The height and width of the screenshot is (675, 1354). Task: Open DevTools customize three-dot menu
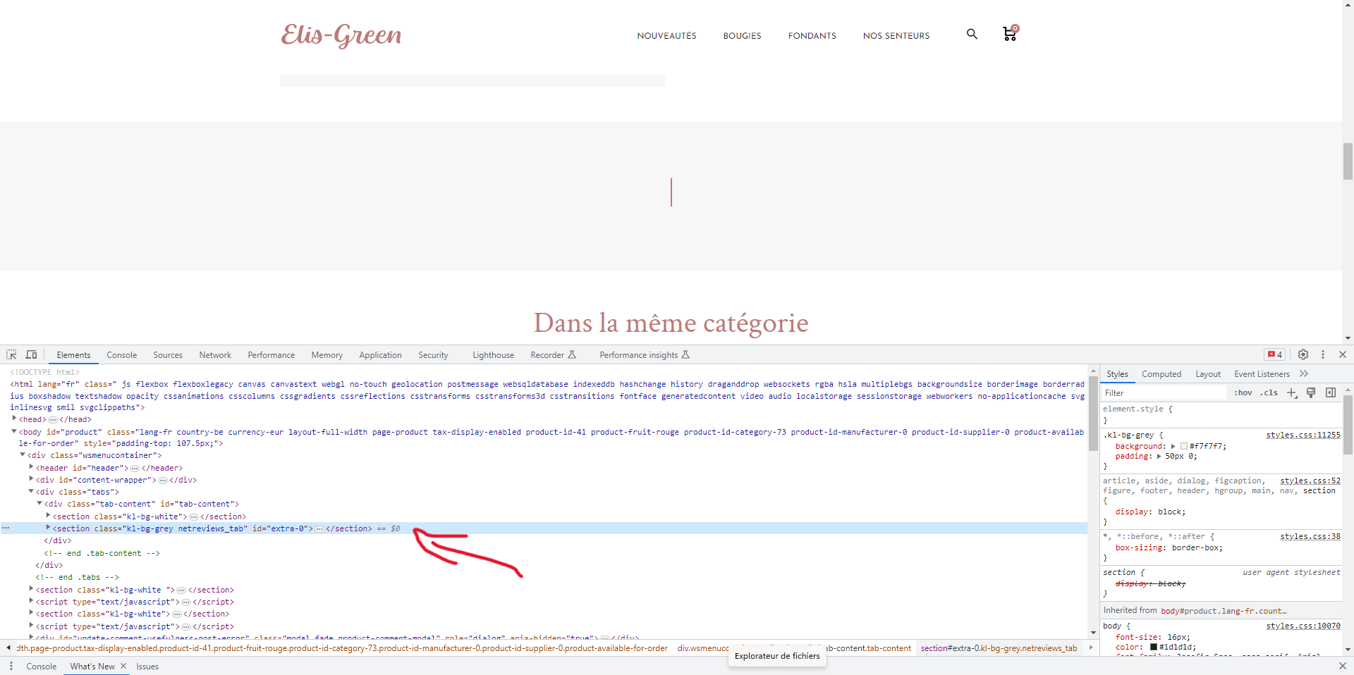(x=1323, y=354)
